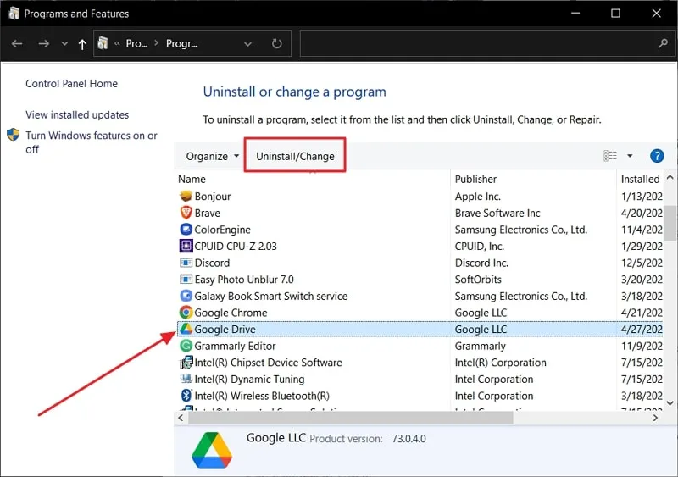Click the Google Drive icon in list

(x=186, y=330)
